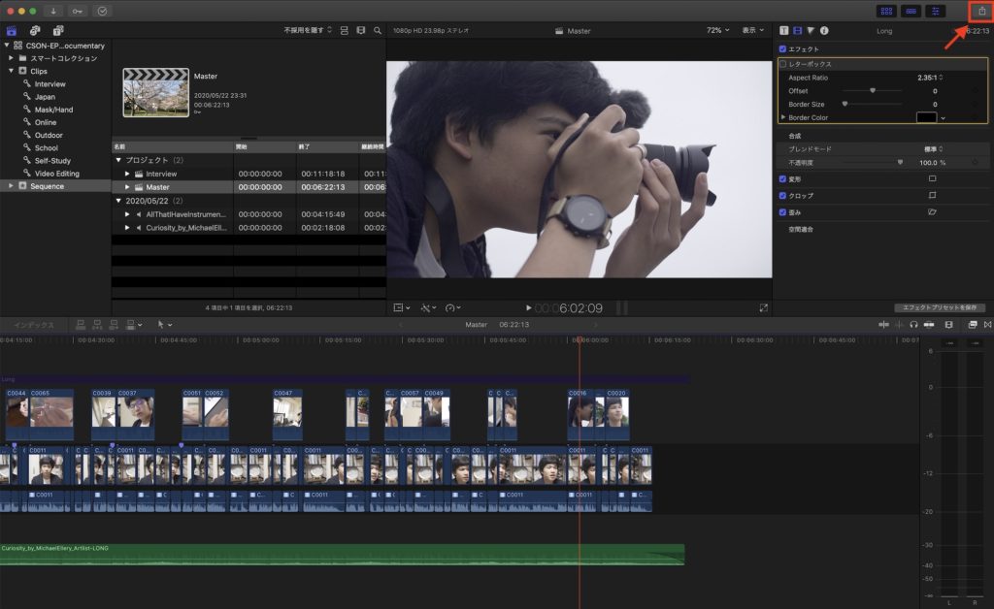
Task: Click the search icon in the browser toolbar
Action: (378, 30)
